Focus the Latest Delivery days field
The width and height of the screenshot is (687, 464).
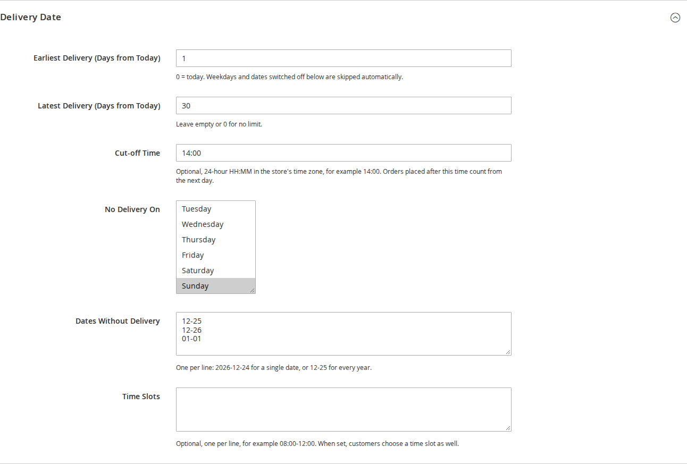click(343, 105)
